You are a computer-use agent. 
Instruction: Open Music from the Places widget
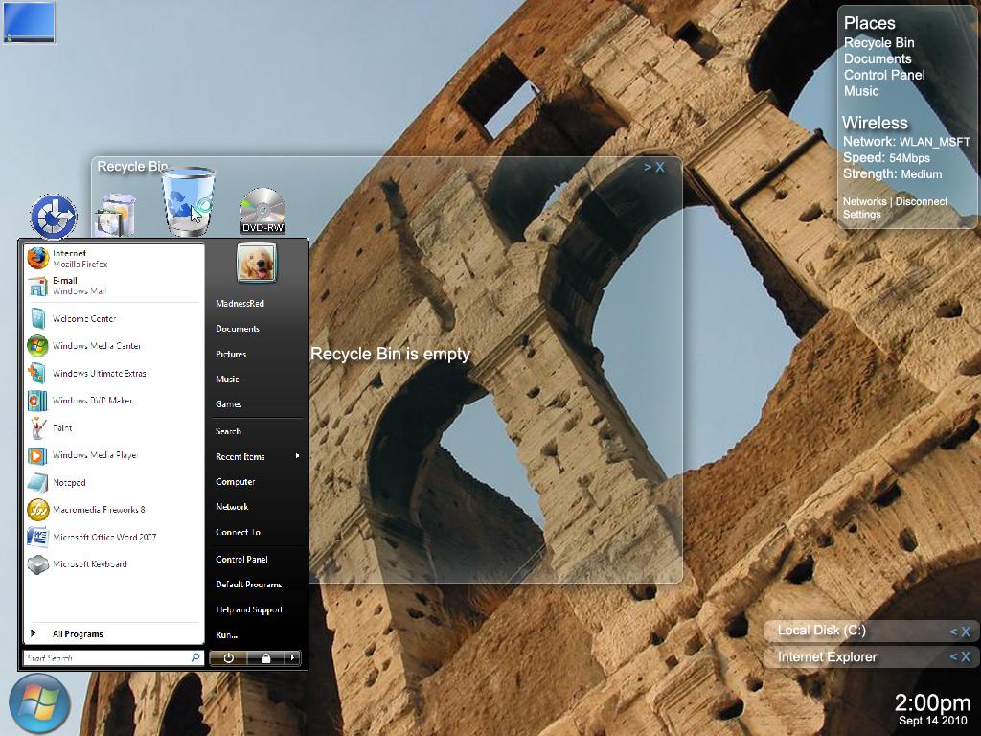click(860, 91)
